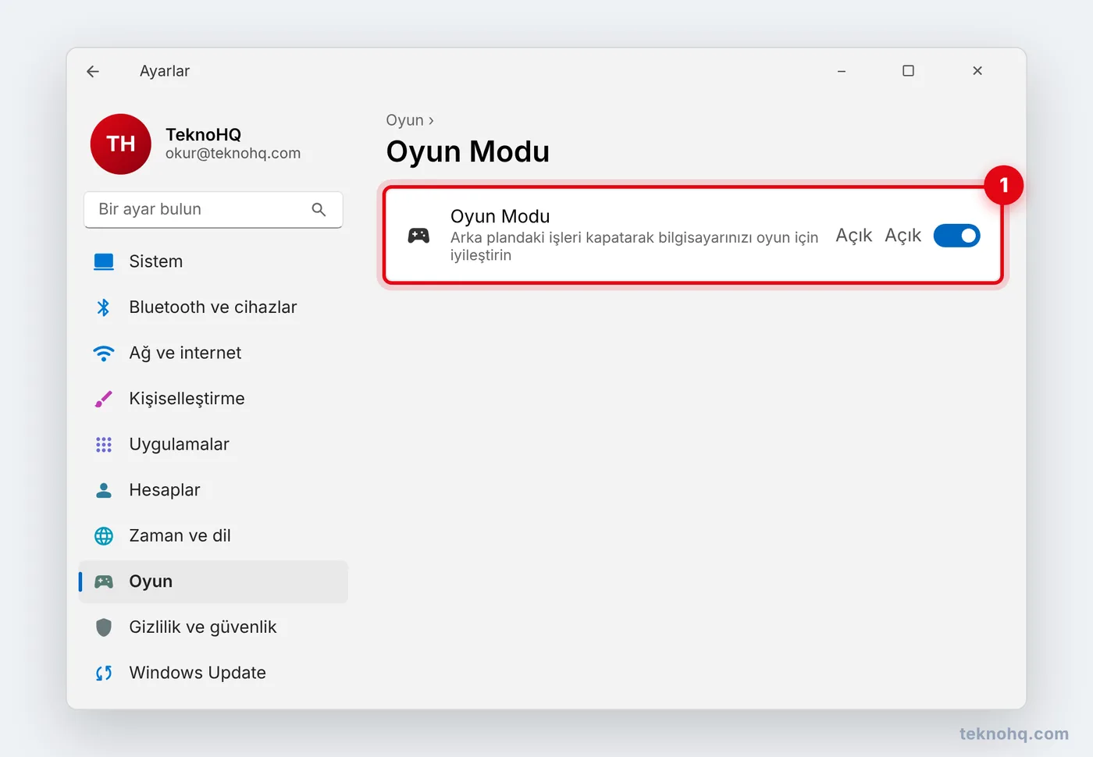Open Bluetooth ve cihazlar section
This screenshot has height=757, width=1093.
213,307
